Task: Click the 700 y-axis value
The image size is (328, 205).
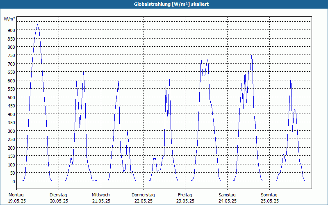Action: (x=11, y=64)
